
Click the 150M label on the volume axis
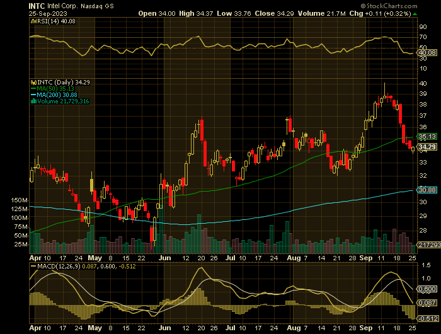pyautogui.click(x=19, y=200)
